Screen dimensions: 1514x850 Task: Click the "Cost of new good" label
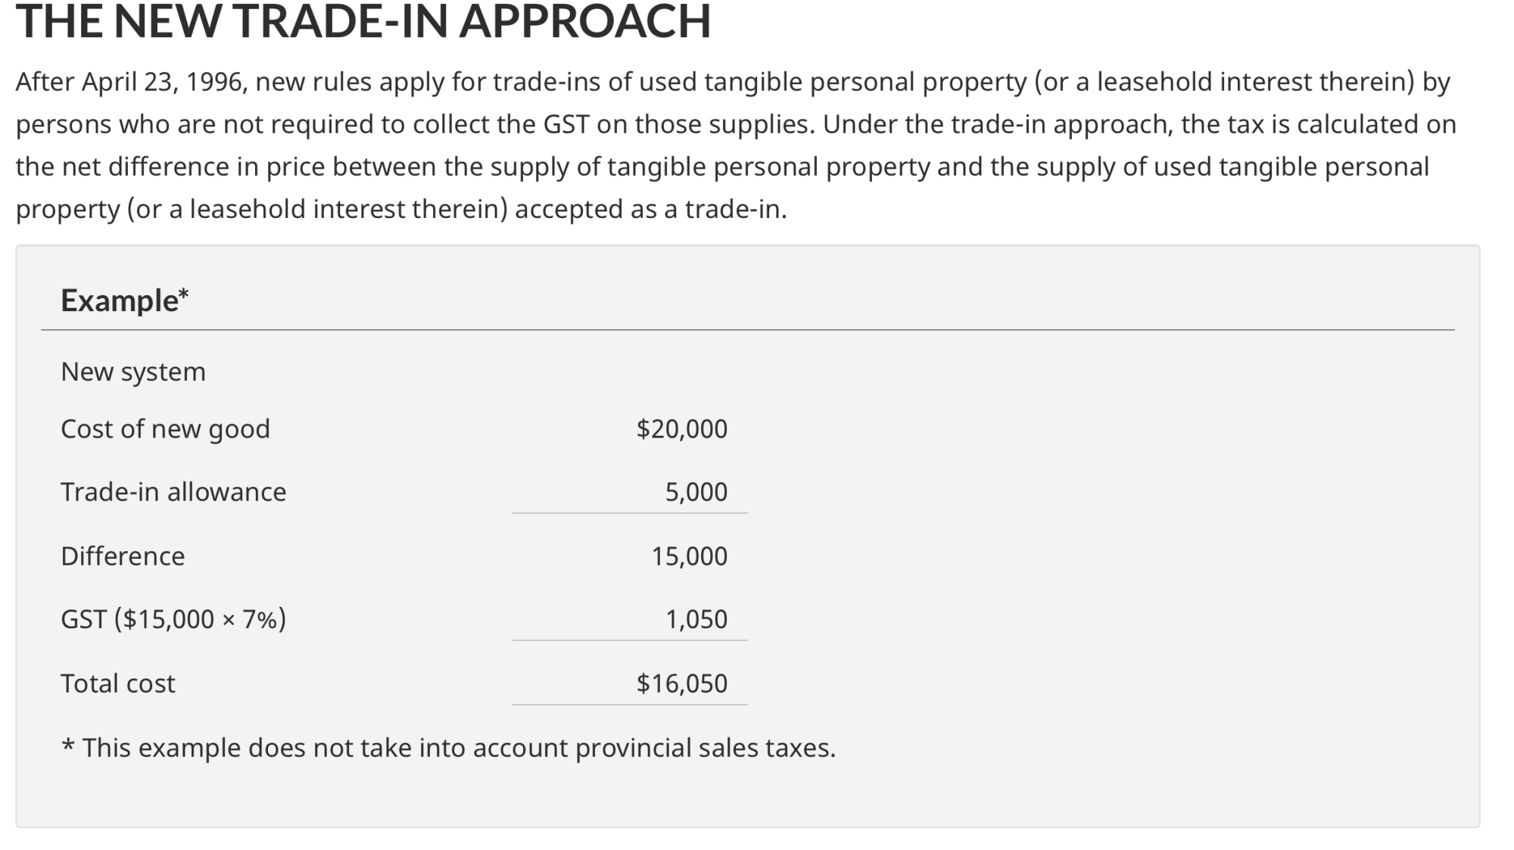165,429
